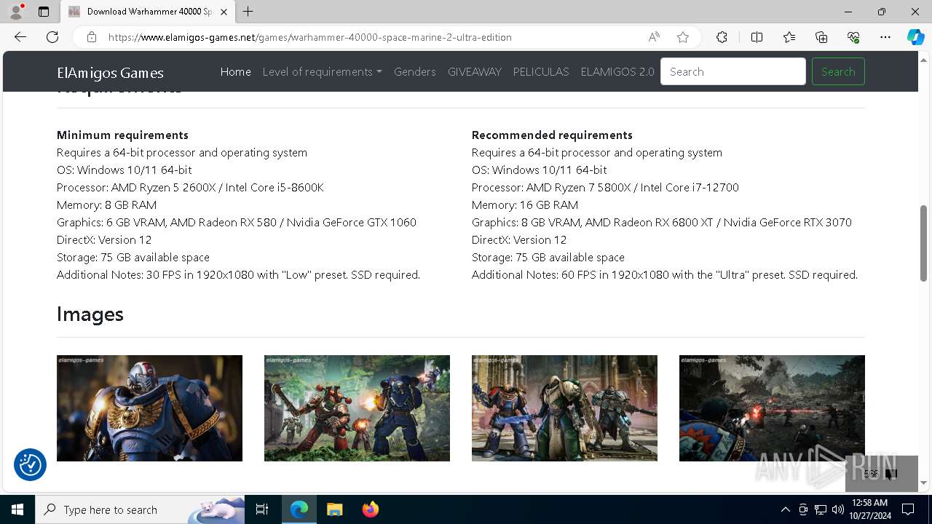
Task: Click the minimum 30 FPS additional notes line
Action: (x=238, y=274)
